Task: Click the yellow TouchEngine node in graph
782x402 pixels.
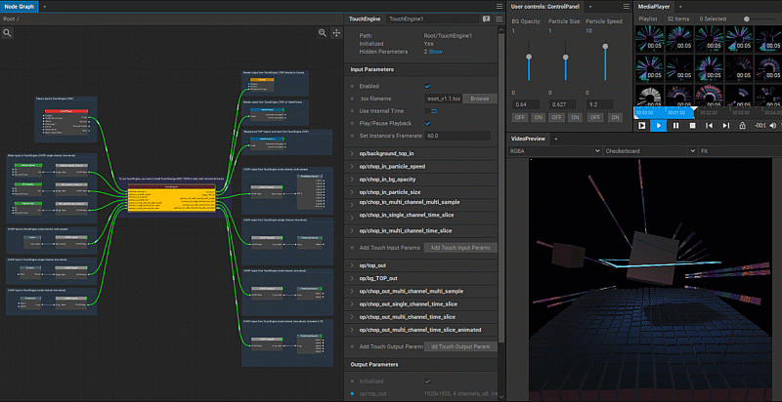Action: [172, 199]
